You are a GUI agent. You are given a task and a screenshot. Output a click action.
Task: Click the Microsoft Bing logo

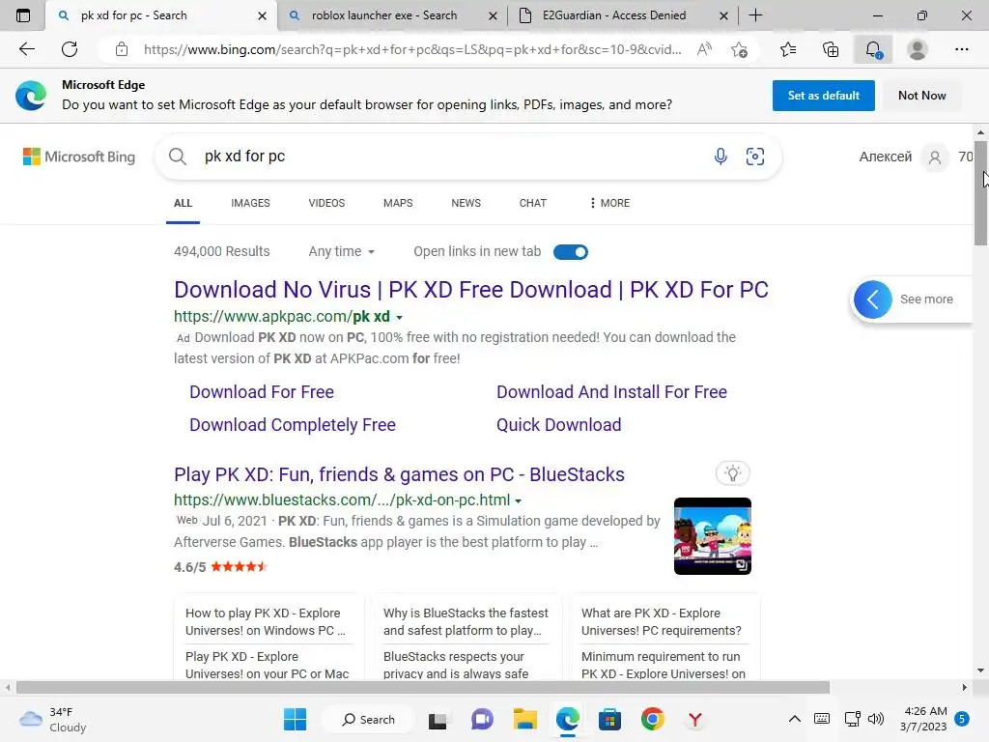pos(79,157)
